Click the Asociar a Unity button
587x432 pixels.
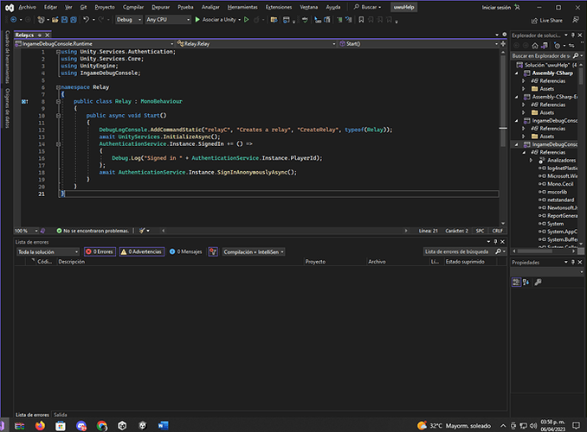[217, 19]
